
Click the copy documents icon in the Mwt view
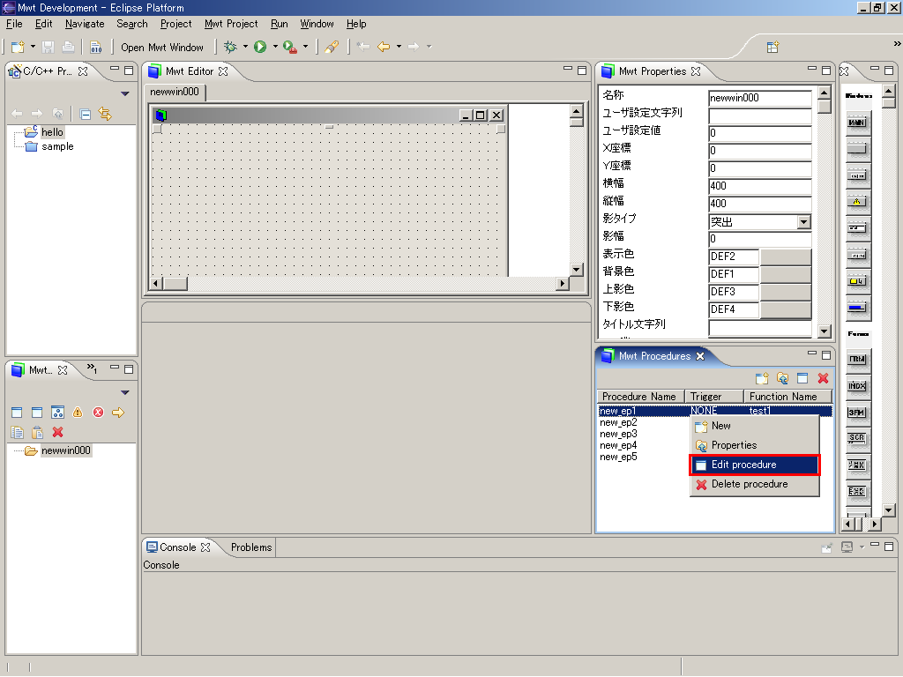click(18, 432)
